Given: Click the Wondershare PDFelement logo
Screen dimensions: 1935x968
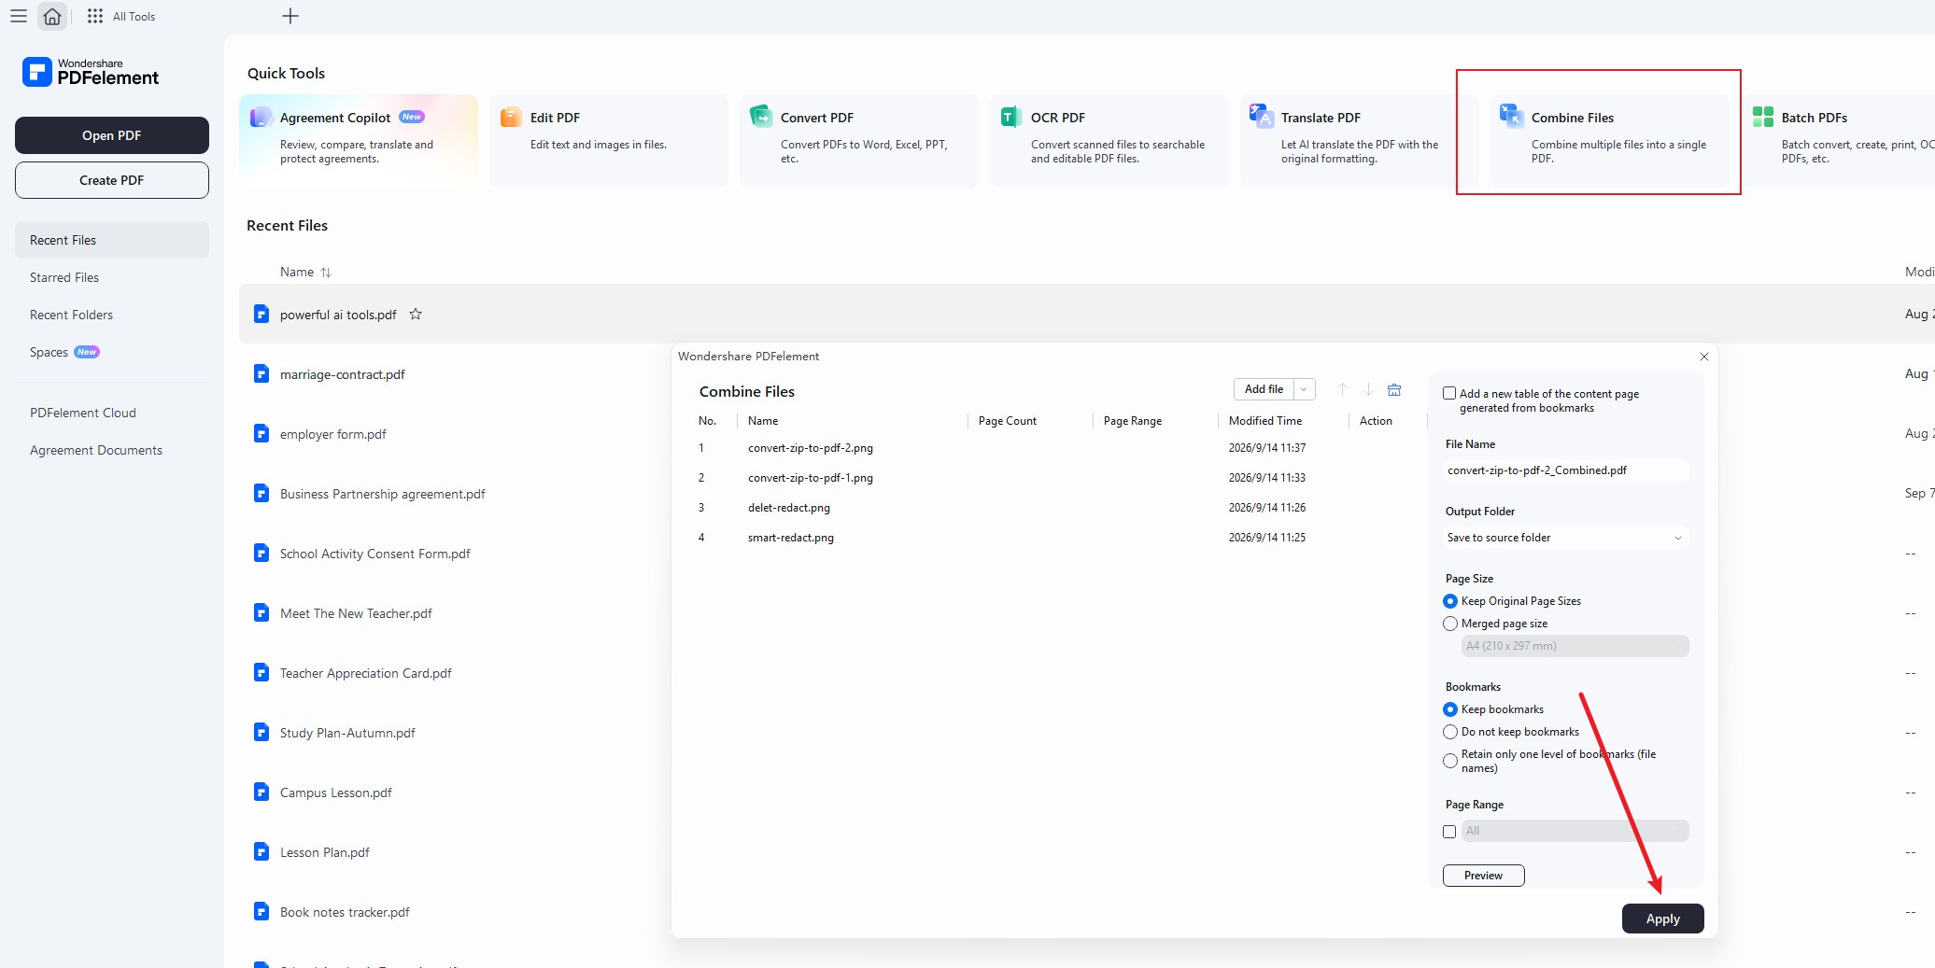Looking at the screenshot, I should pyautogui.click(x=91, y=72).
